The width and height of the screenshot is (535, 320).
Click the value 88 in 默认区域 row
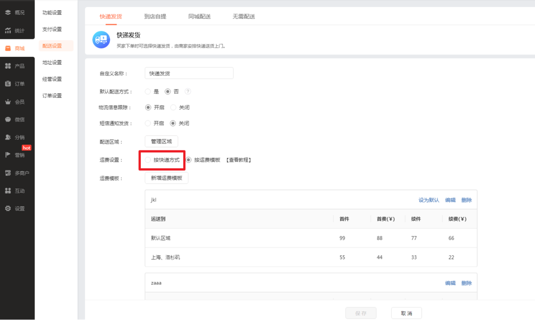click(379, 238)
